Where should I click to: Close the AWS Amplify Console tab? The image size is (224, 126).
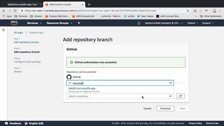click(x=83, y=5)
